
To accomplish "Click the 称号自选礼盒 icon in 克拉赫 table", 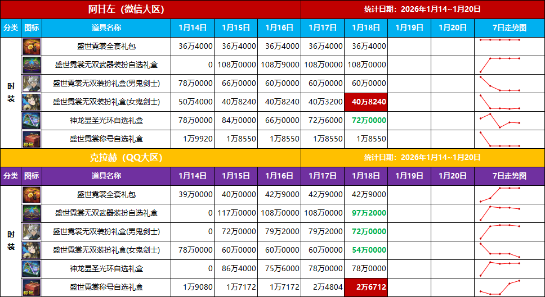I will [x=32, y=287].
